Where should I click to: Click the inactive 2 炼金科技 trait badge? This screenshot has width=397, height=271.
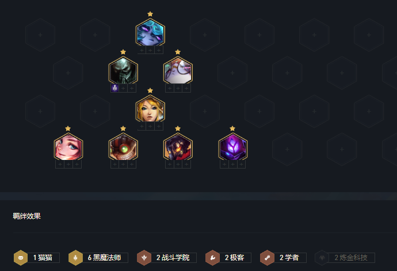[x=345, y=258]
